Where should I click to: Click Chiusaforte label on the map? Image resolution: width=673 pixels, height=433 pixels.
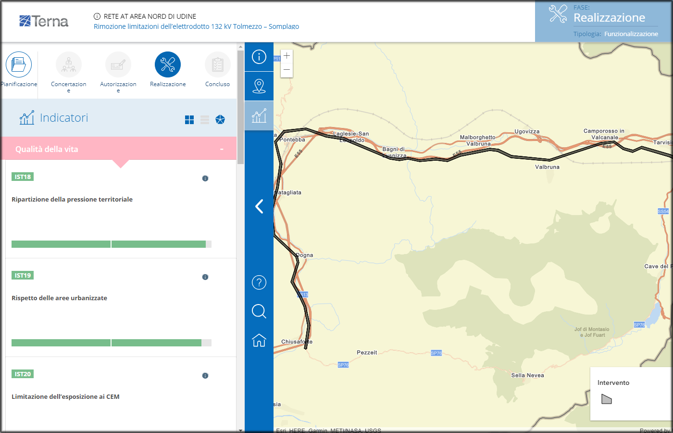(x=297, y=342)
